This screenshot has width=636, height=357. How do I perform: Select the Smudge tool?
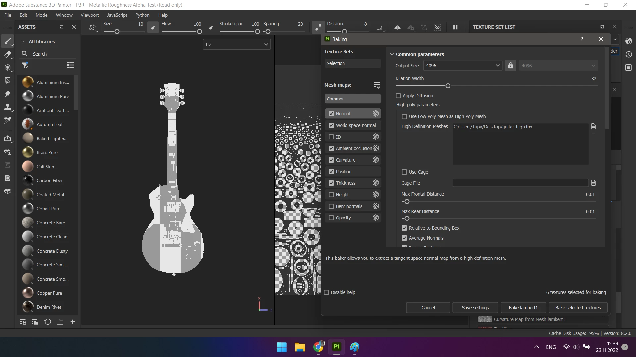tap(7, 94)
